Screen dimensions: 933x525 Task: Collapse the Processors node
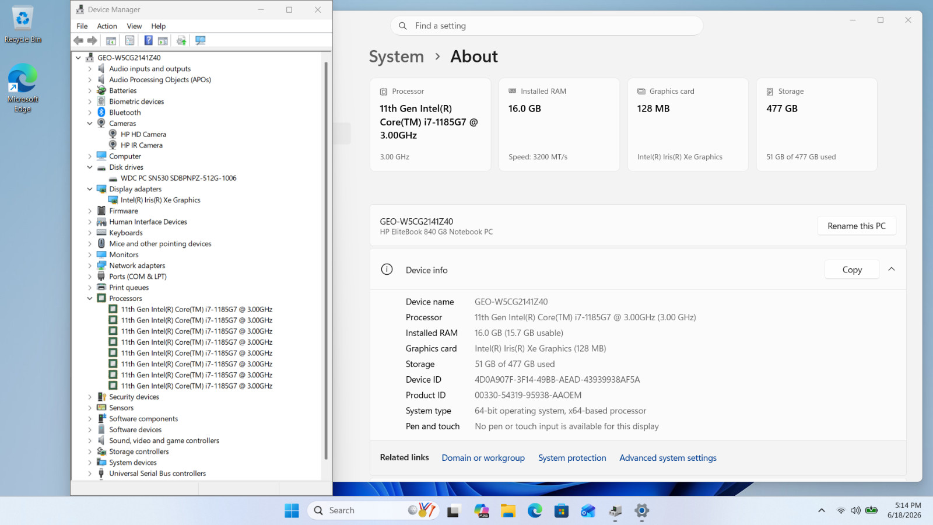pos(90,298)
